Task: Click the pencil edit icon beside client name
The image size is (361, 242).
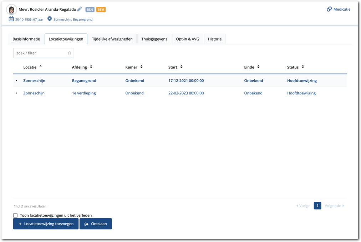Action: coord(80,9)
